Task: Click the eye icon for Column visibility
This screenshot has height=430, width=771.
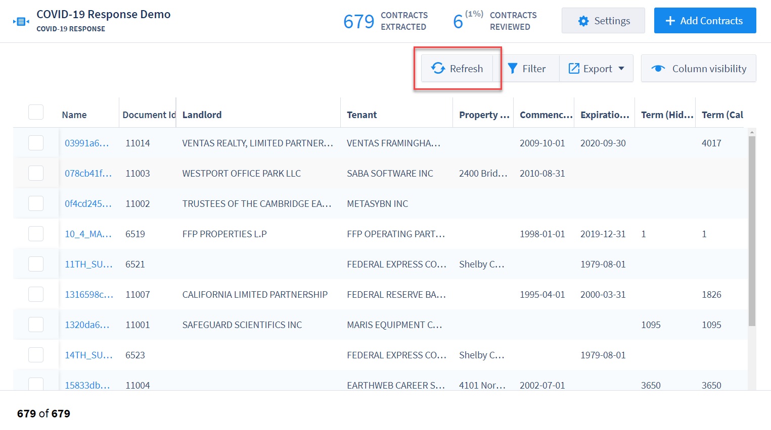Action: (x=658, y=68)
